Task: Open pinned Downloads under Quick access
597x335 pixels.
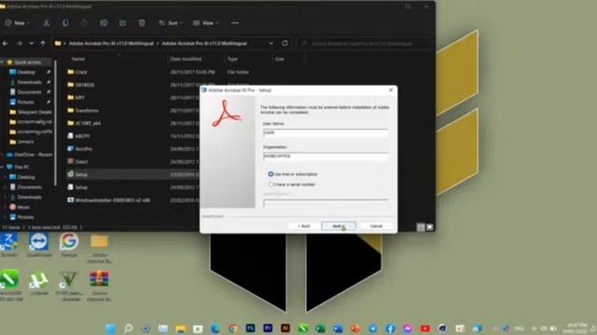Action: [29, 82]
